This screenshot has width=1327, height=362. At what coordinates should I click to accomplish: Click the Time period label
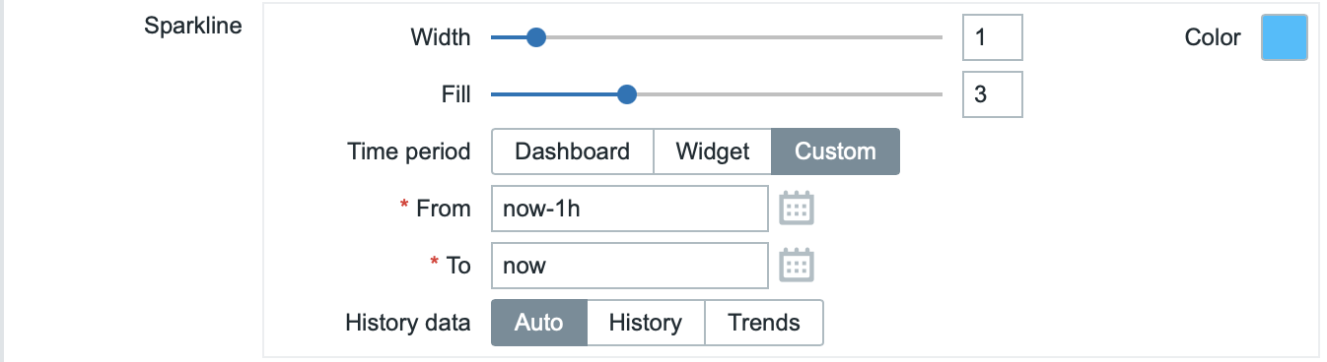pyautogui.click(x=408, y=151)
